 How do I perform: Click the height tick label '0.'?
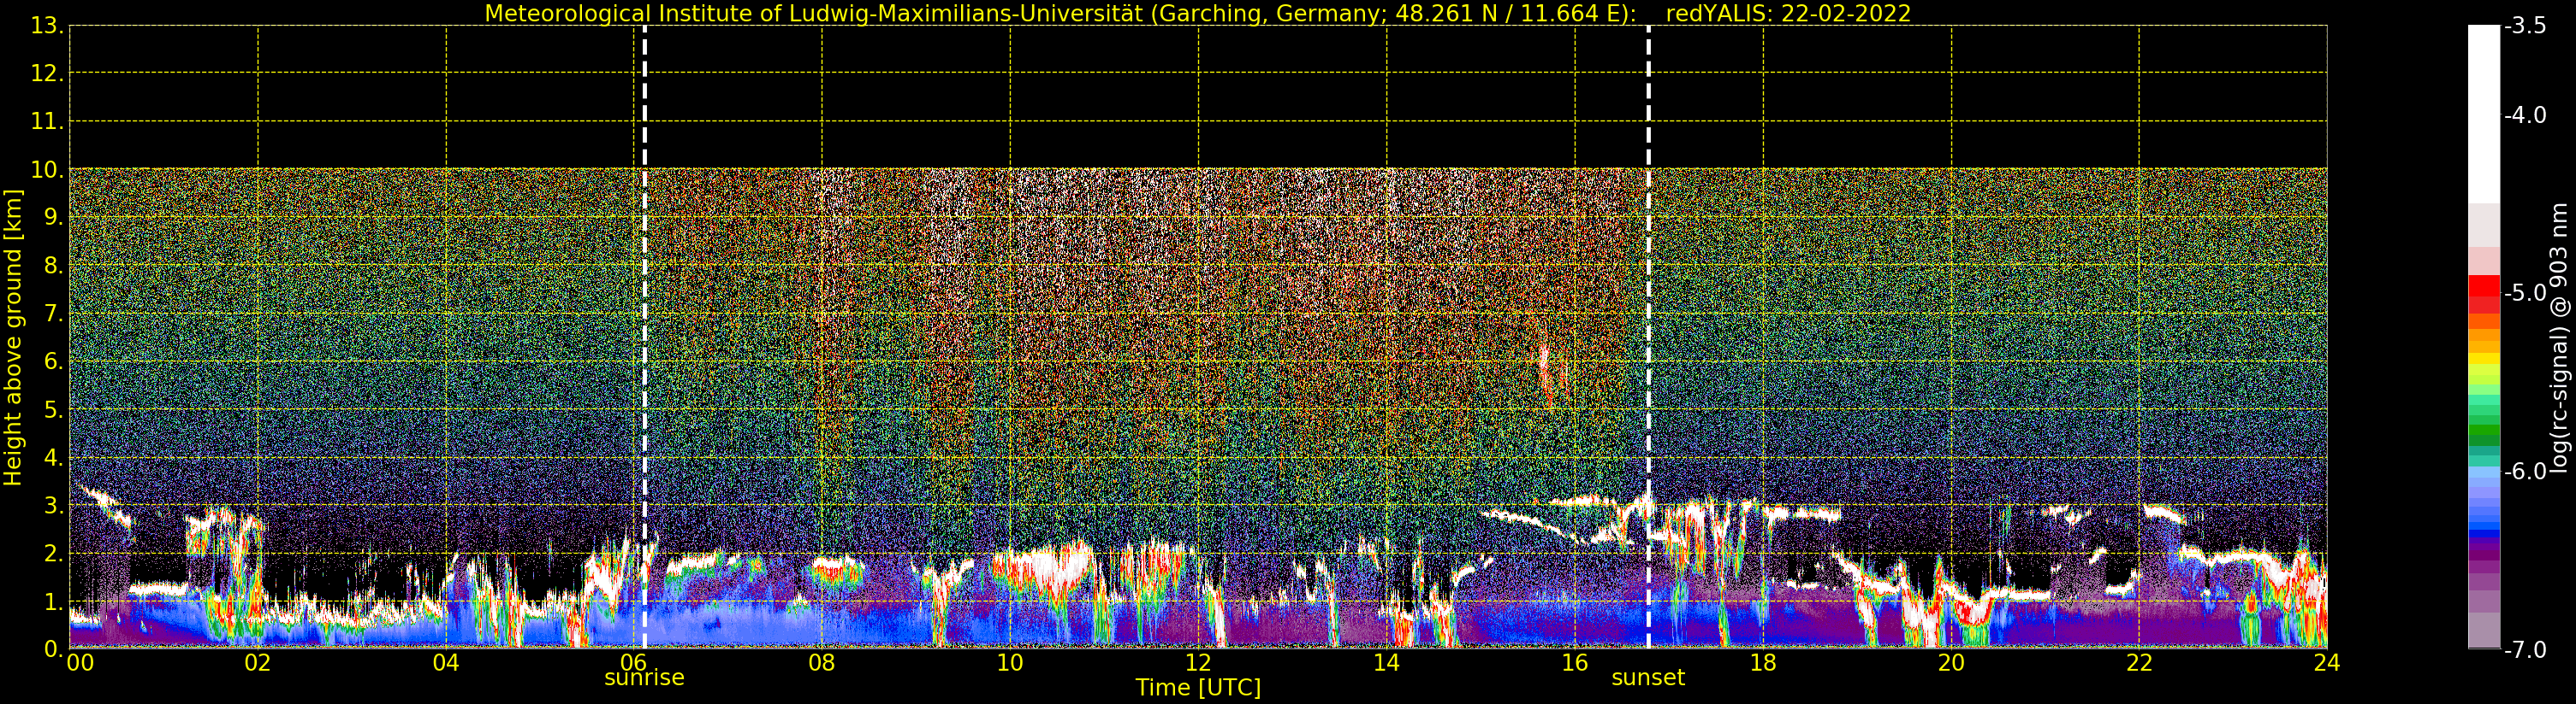coord(54,649)
